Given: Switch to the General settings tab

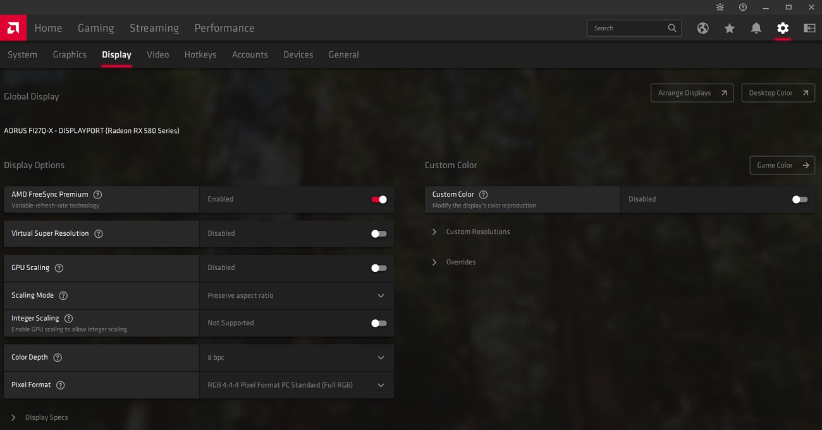Looking at the screenshot, I should (x=344, y=55).
